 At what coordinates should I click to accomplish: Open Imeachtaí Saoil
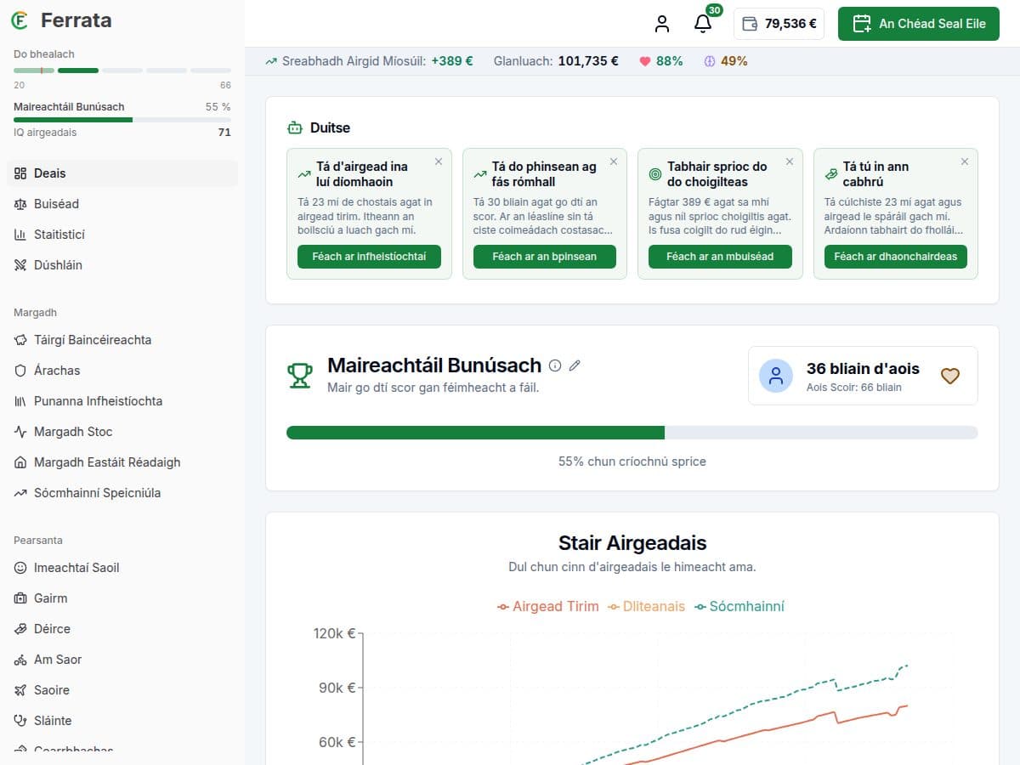pyautogui.click(x=122, y=568)
